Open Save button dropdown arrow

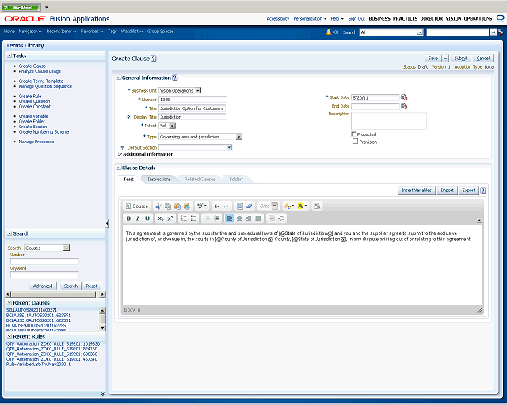445,58
